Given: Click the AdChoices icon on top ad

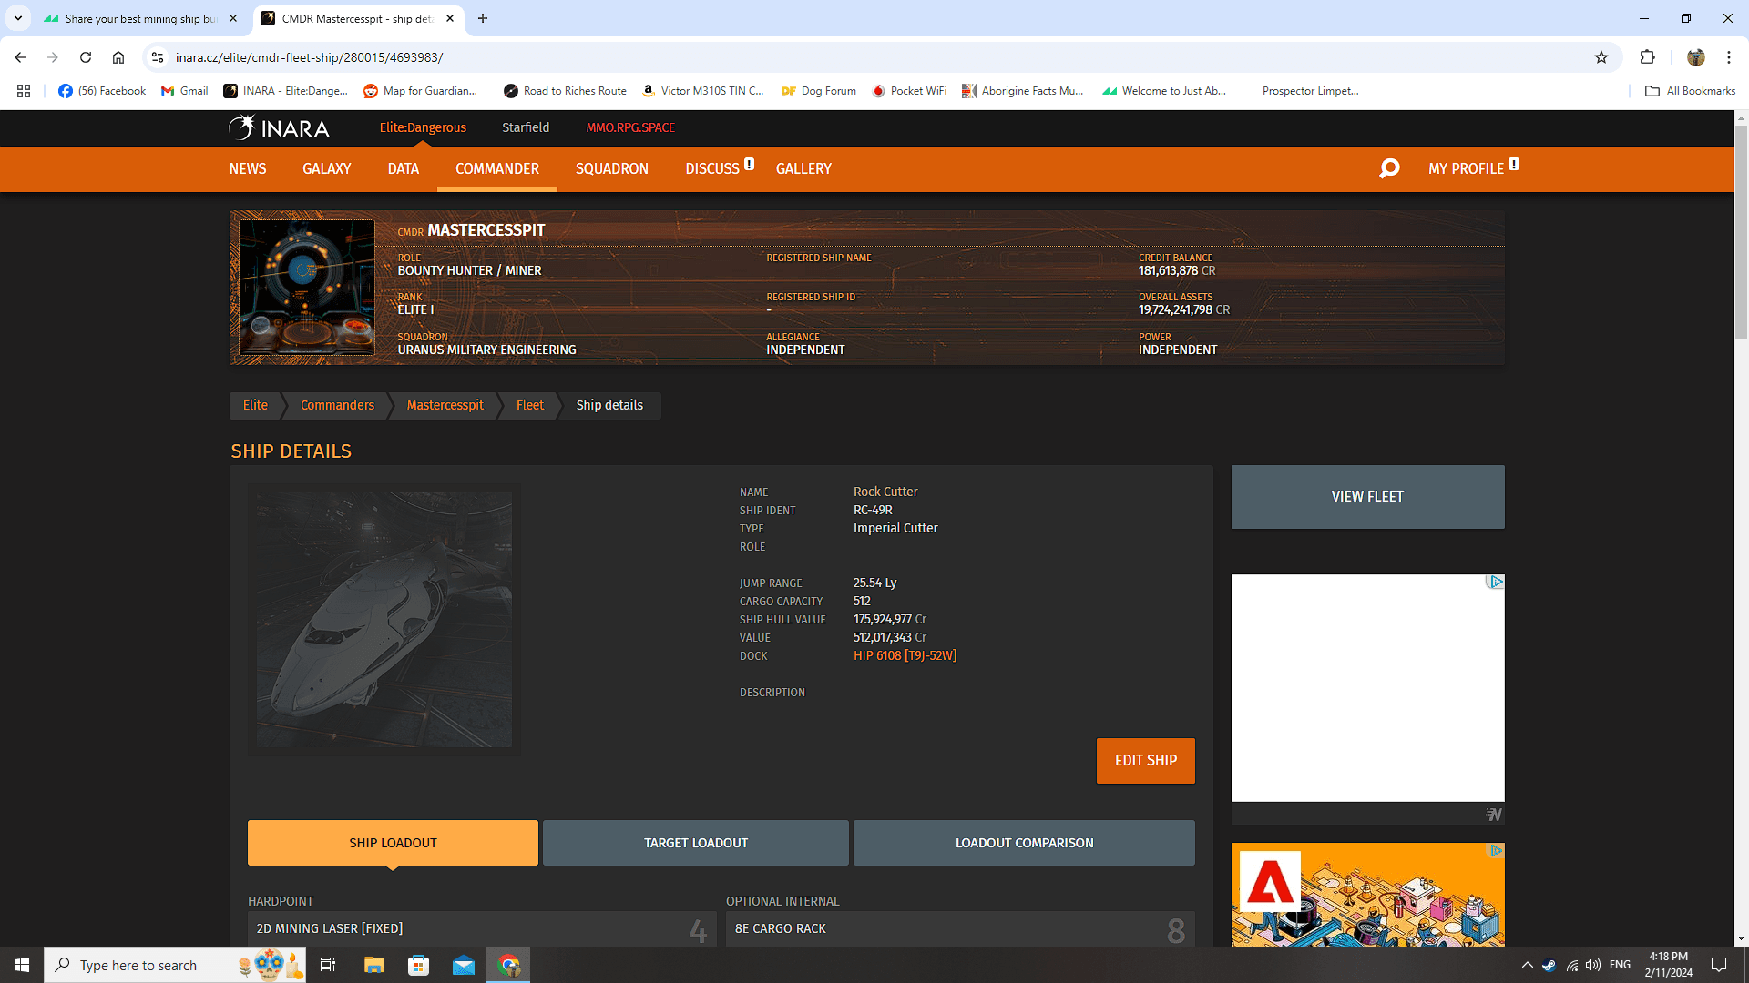Looking at the screenshot, I should [x=1495, y=582].
